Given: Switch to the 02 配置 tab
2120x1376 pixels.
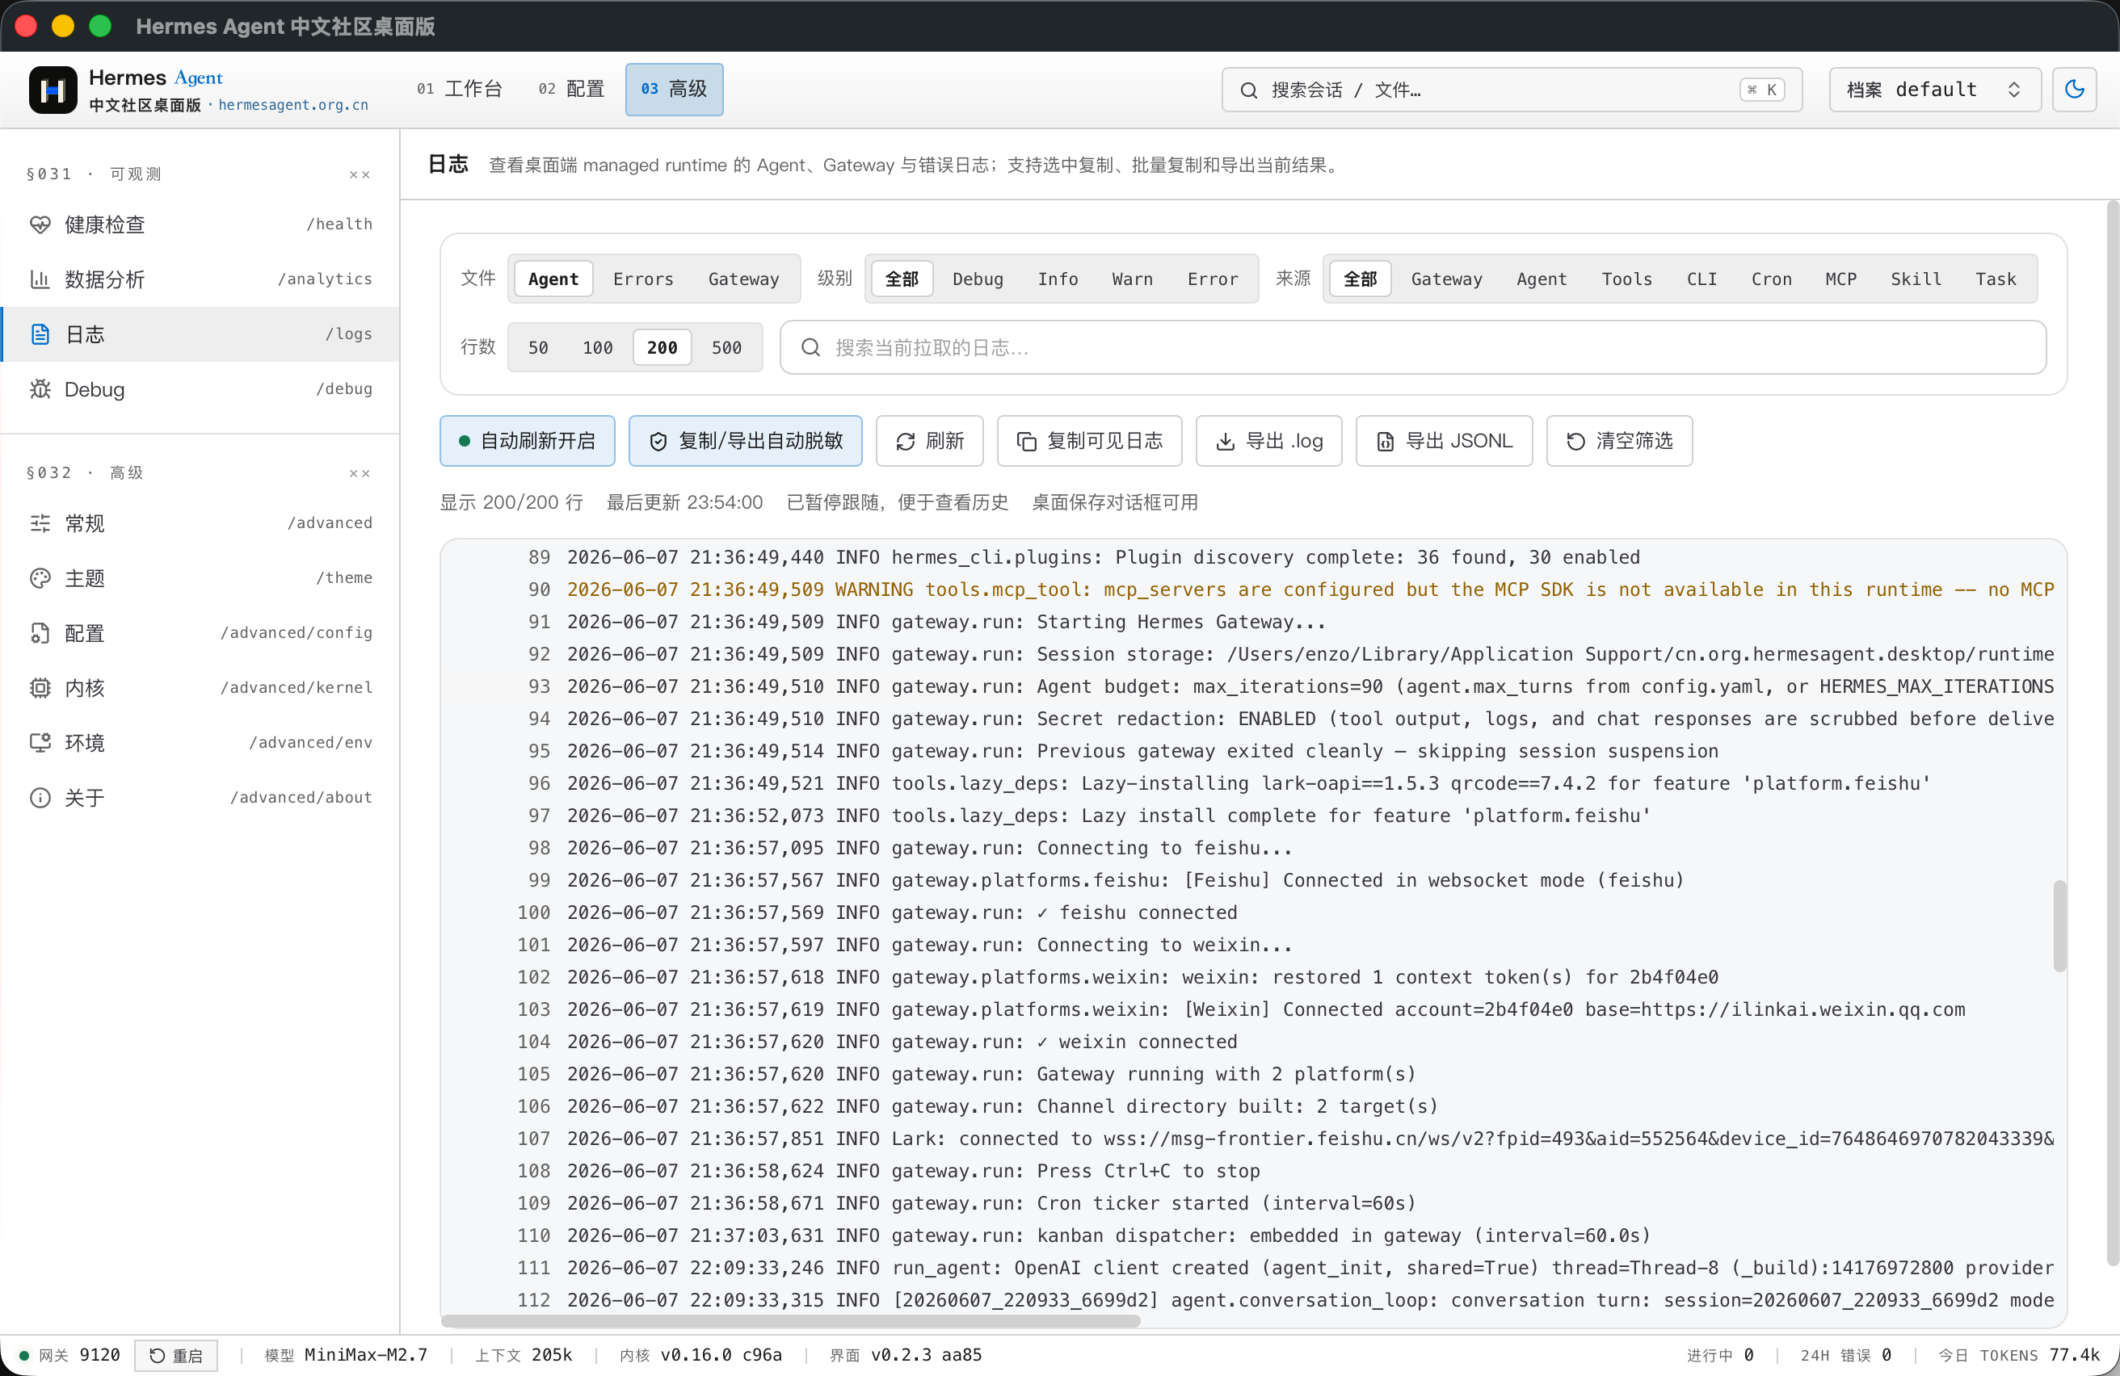Looking at the screenshot, I should (571, 89).
